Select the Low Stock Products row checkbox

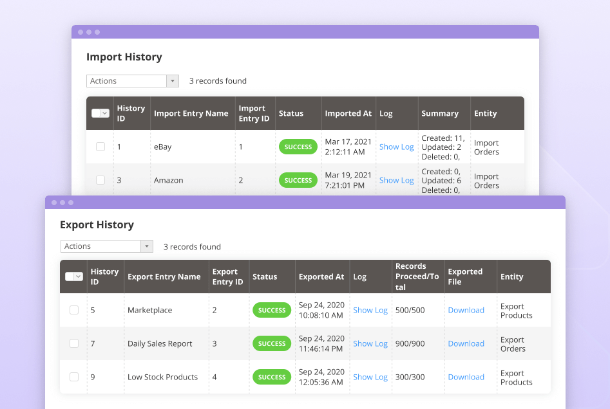73,377
